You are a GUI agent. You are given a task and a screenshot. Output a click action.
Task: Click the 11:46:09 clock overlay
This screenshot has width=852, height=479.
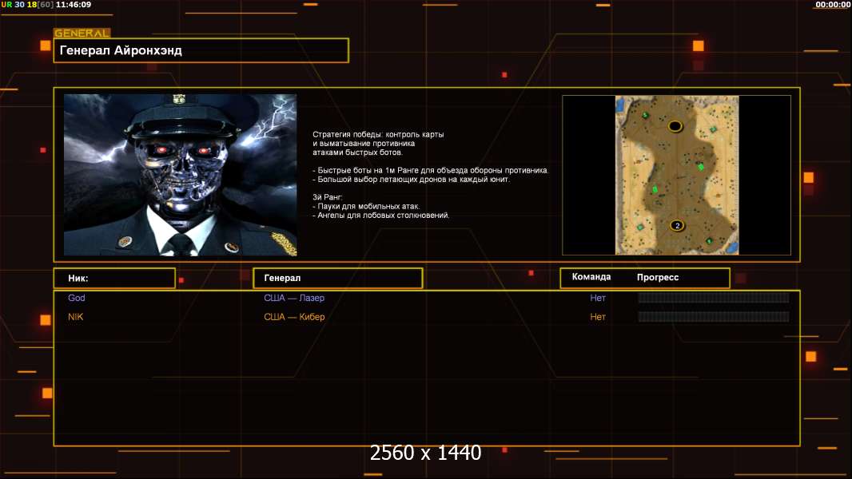tap(74, 5)
